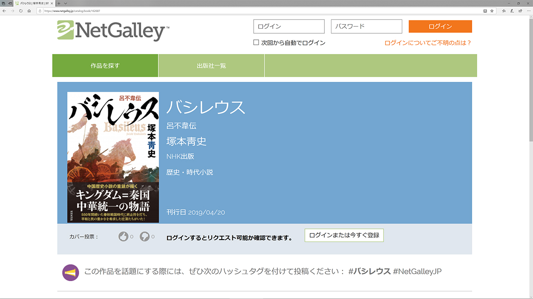
Task: Click the orange ログイン button
Action: click(440, 26)
